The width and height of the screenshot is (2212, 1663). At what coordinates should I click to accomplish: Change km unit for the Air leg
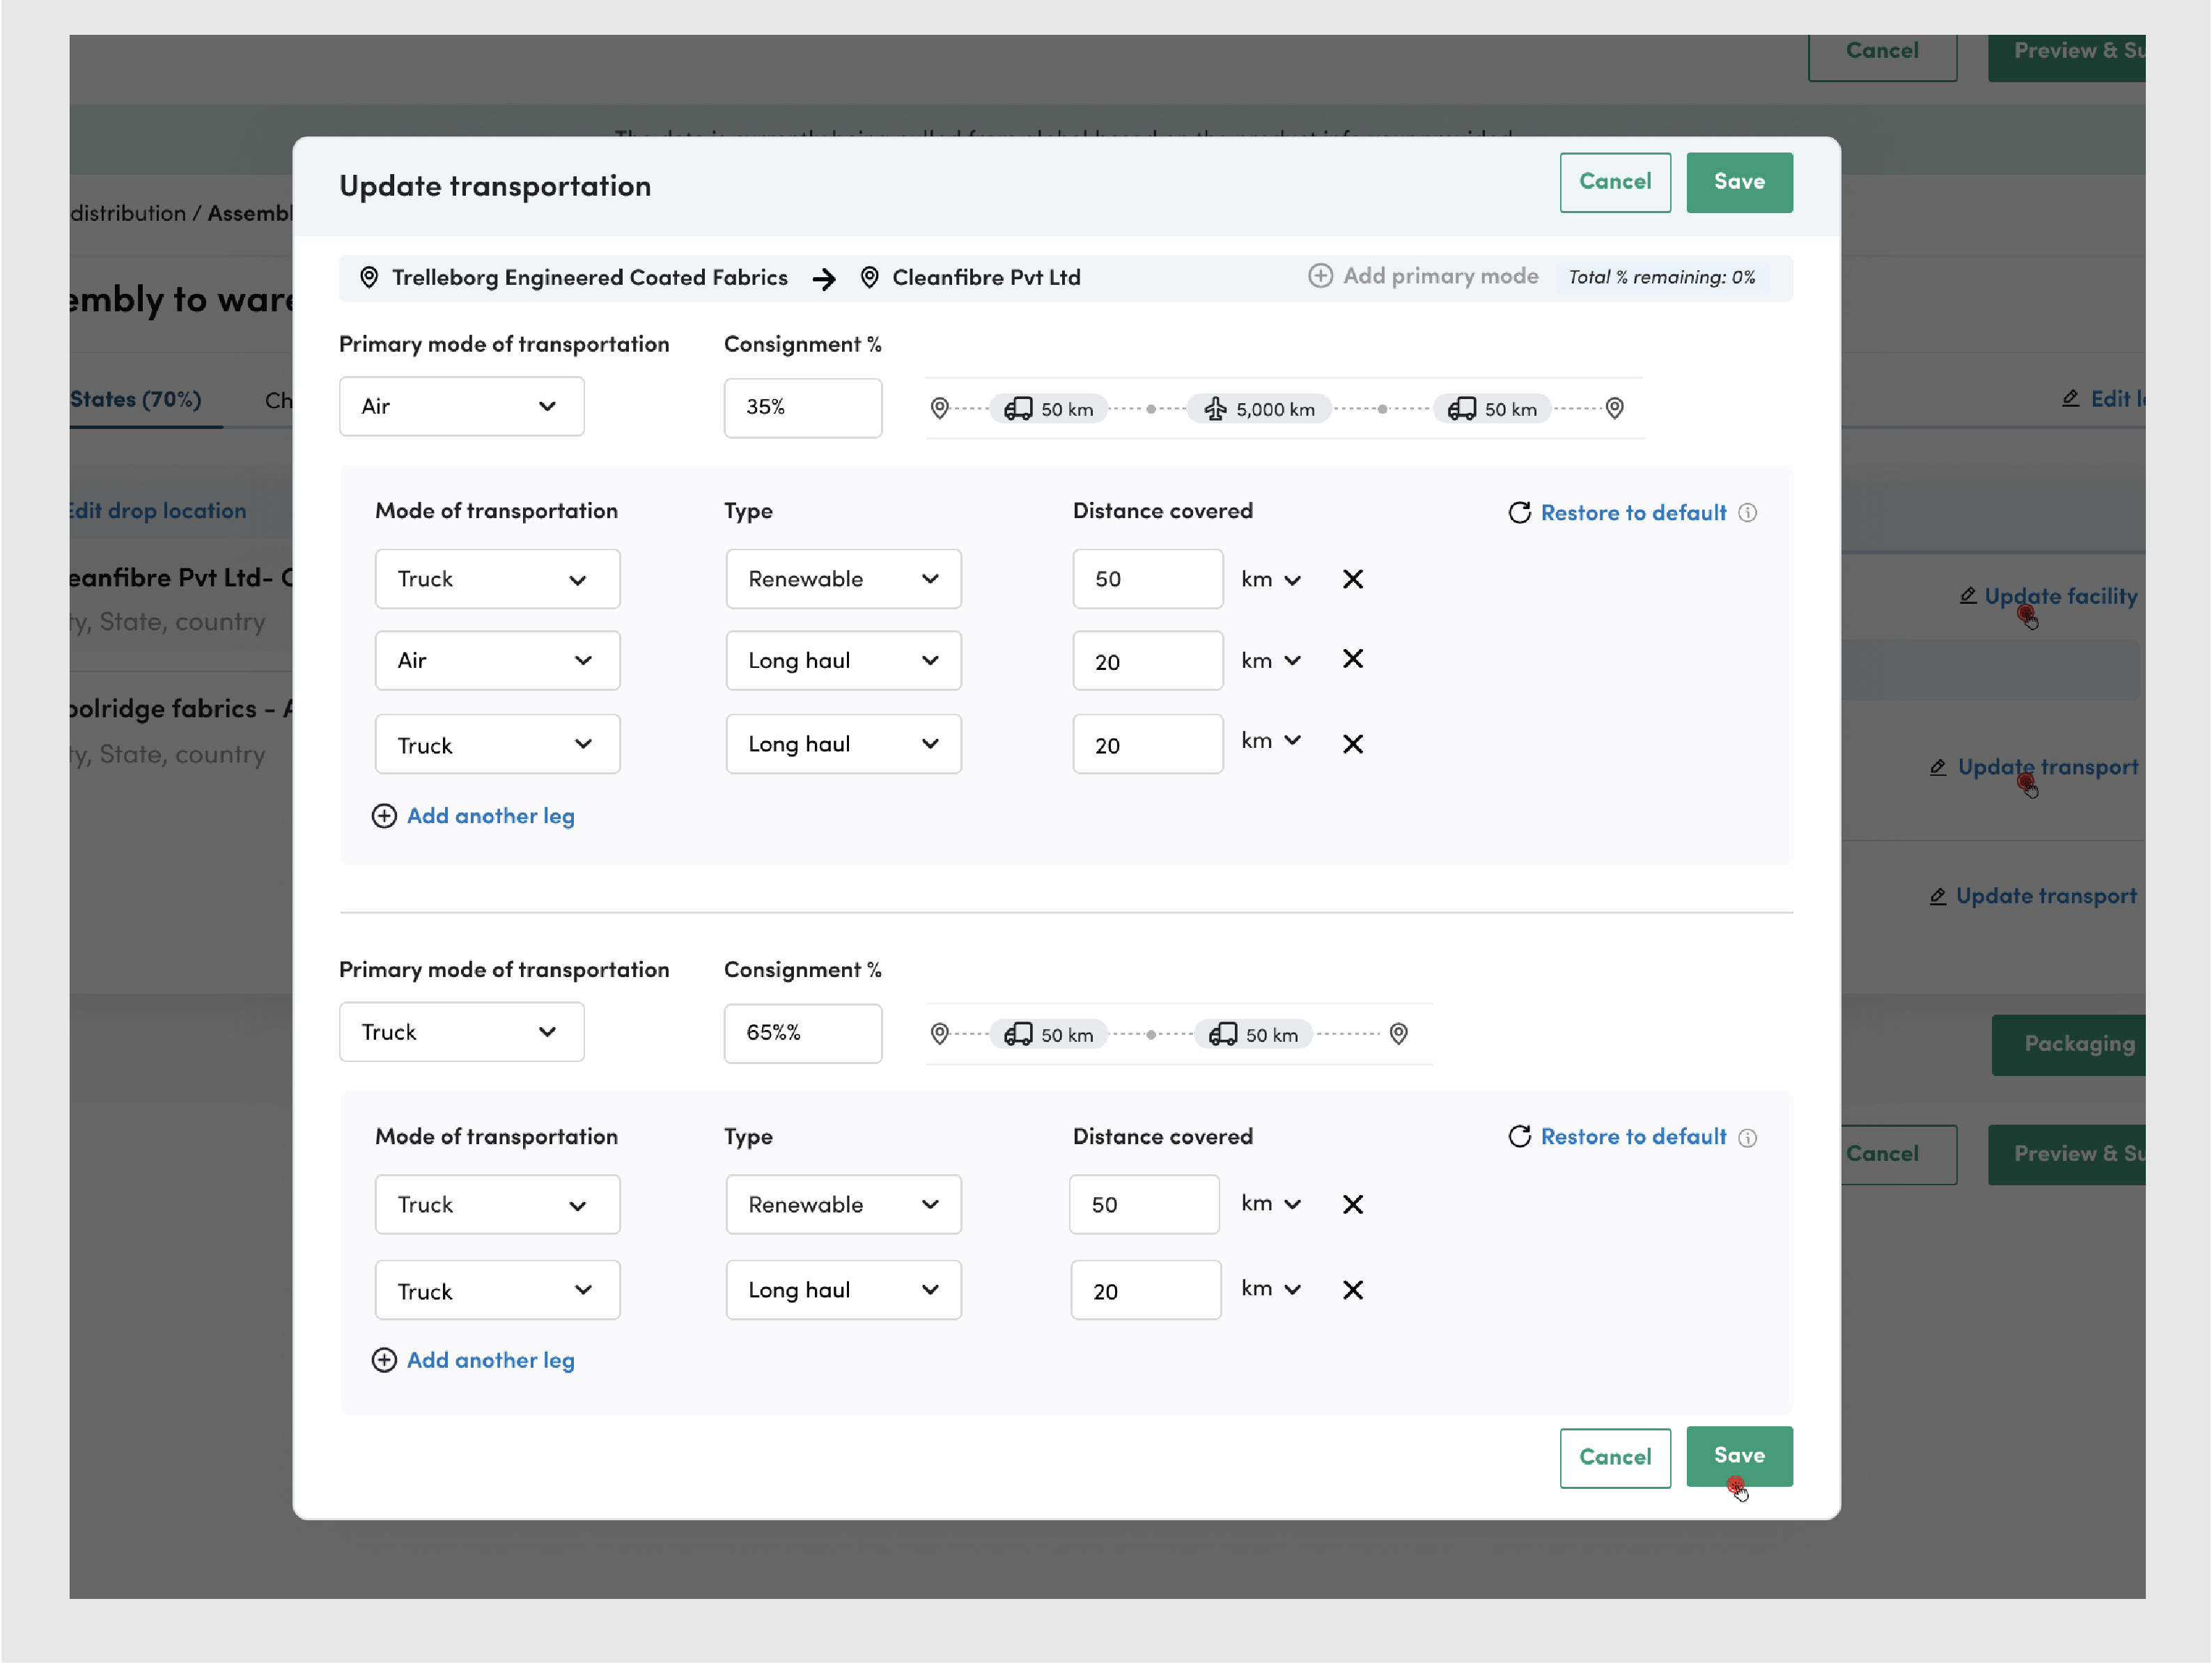(x=1270, y=661)
